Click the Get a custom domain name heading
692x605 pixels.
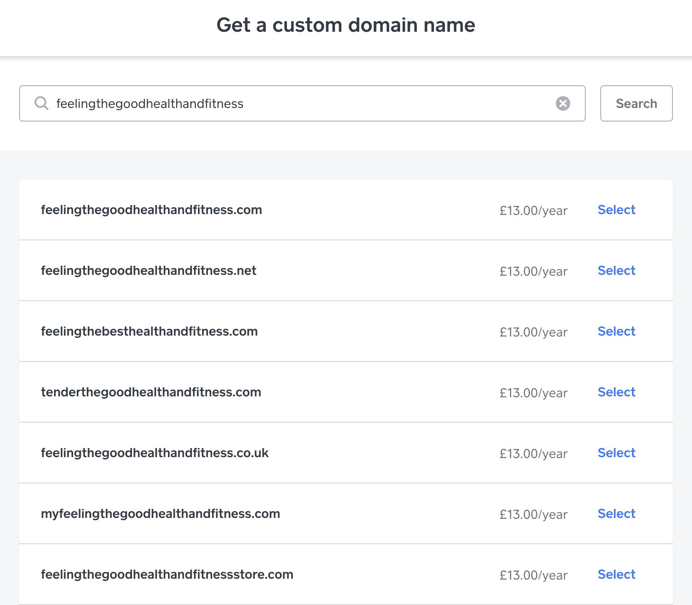pyautogui.click(x=346, y=25)
